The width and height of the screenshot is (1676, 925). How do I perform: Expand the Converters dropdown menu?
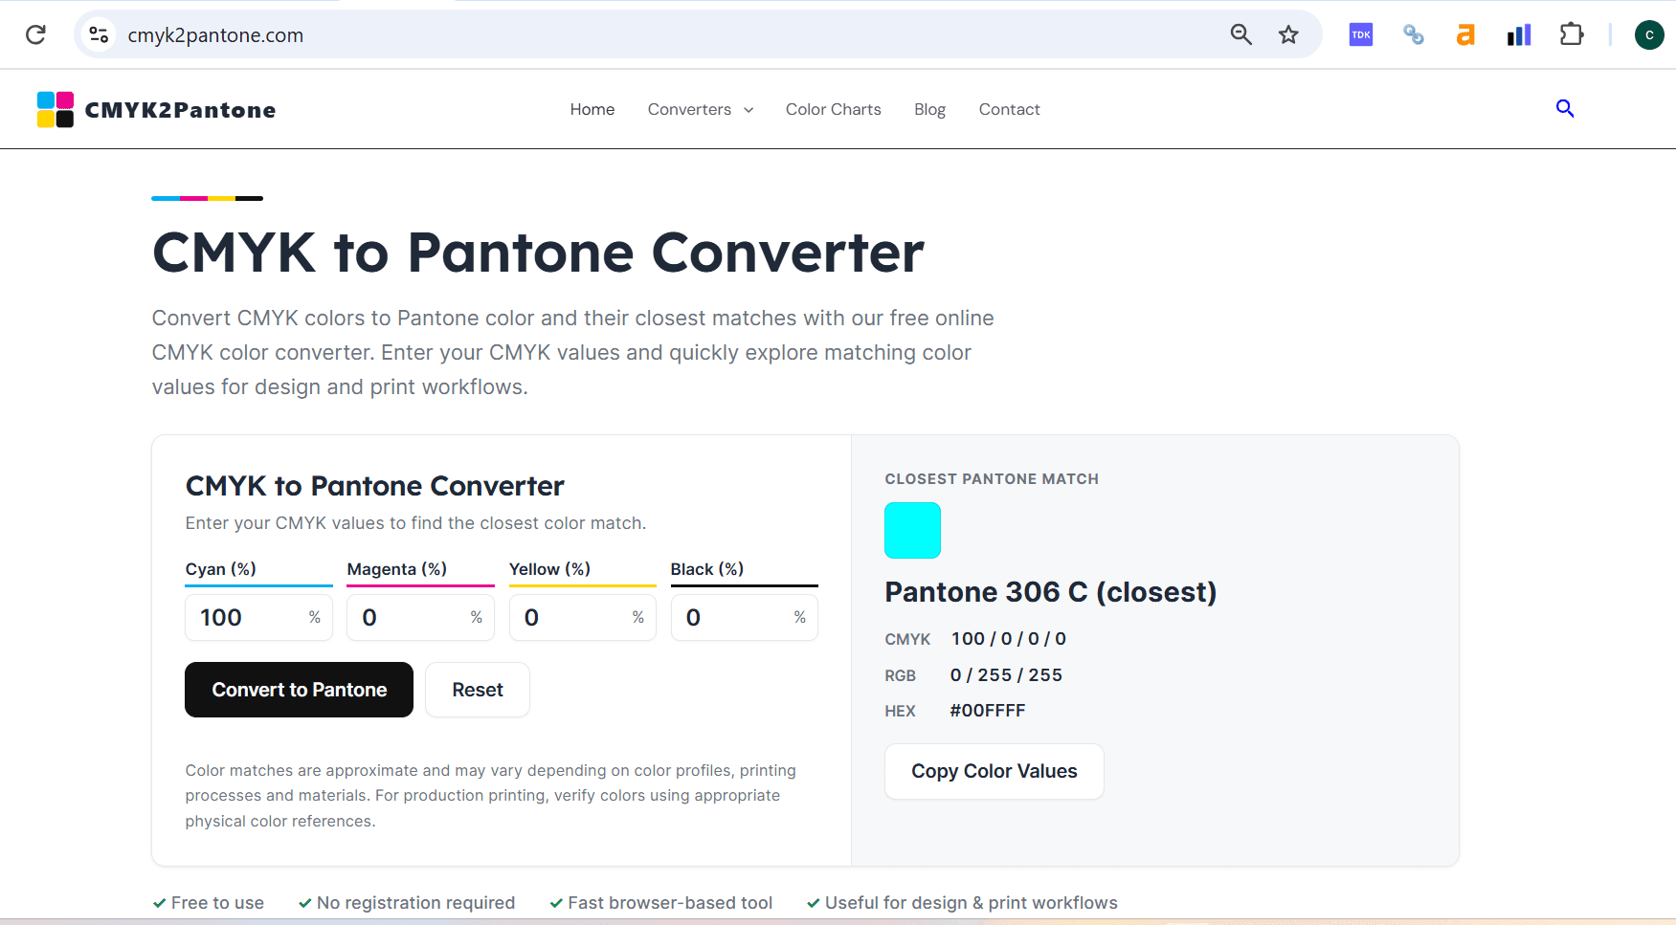click(701, 110)
